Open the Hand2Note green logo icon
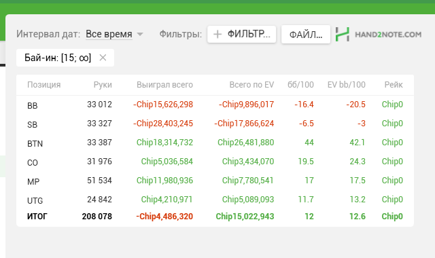This screenshot has width=435, height=258. (x=343, y=35)
